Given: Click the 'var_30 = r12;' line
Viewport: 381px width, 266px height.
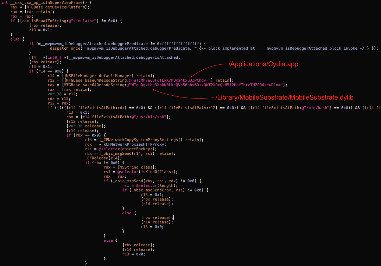Looking at the screenshot, I should pos(63,94).
